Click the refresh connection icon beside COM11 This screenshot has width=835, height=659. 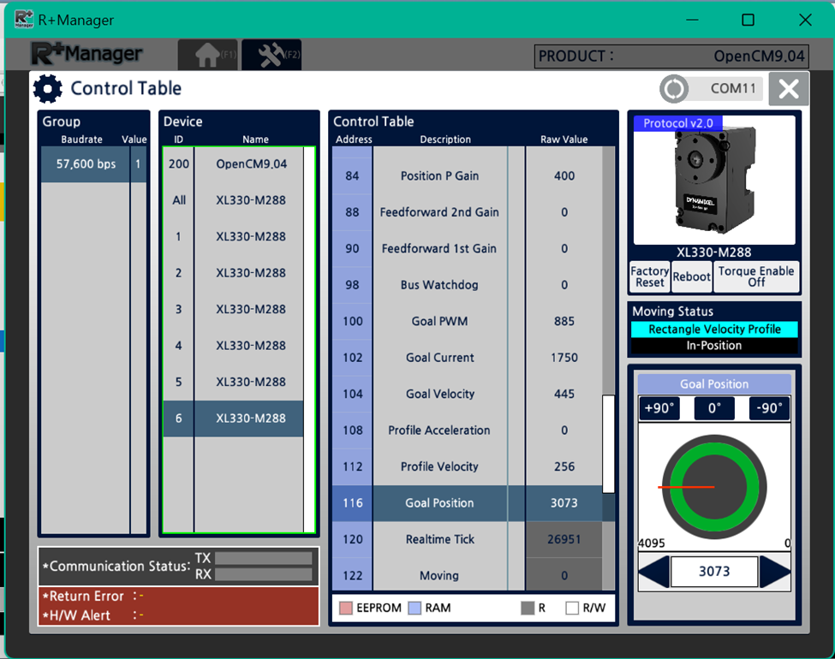(x=674, y=88)
